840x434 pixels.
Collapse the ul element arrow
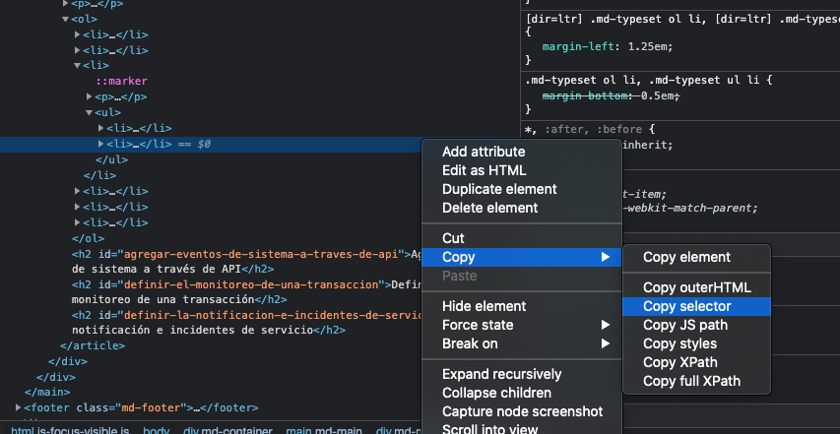(x=89, y=113)
